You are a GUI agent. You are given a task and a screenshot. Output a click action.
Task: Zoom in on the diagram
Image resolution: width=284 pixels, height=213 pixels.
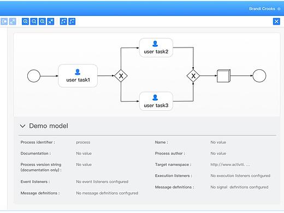[x=25, y=21]
